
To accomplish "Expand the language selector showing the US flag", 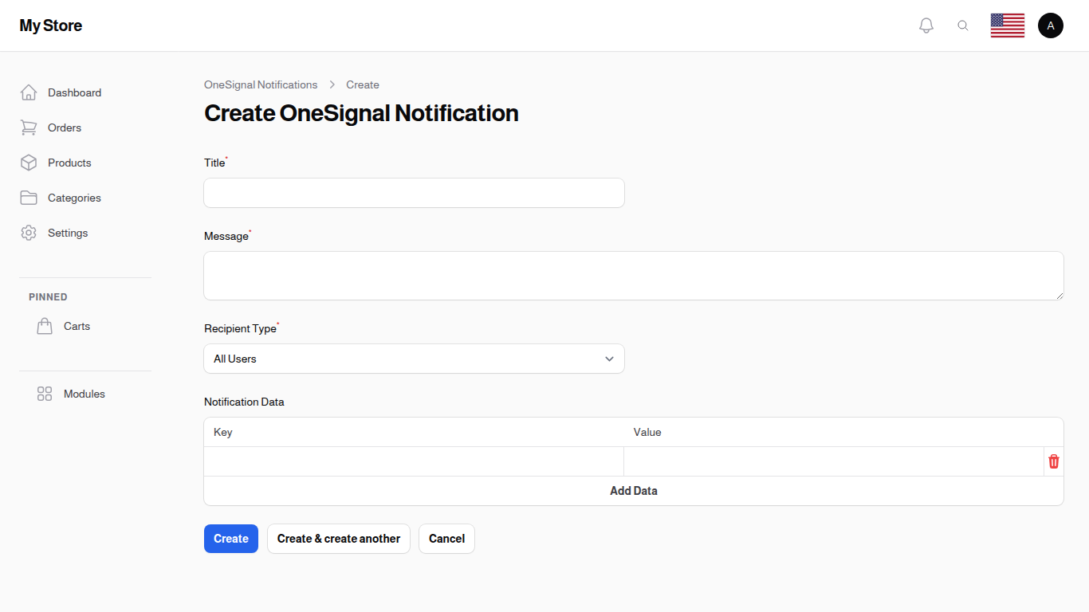I will click(x=1007, y=25).
